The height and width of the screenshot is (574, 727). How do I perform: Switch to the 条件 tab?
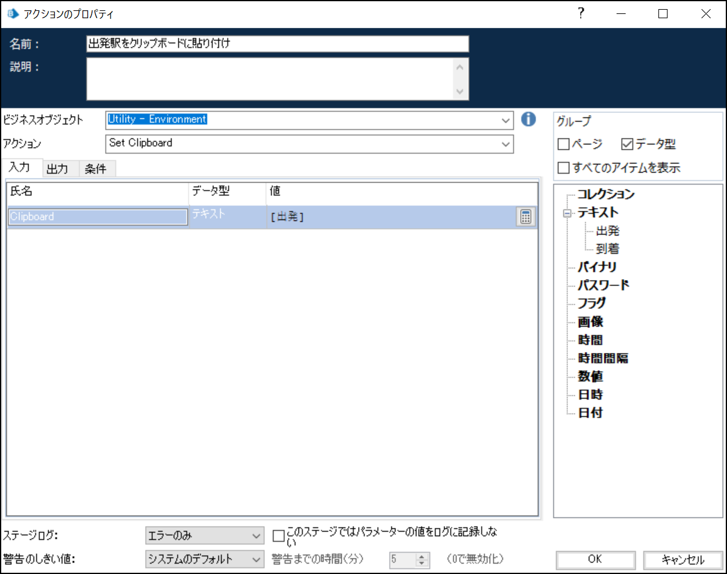(96, 168)
